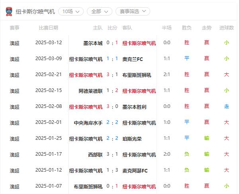Open home team 墨尔本城
This screenshot has height=194, width=239.
pos(93,43)
